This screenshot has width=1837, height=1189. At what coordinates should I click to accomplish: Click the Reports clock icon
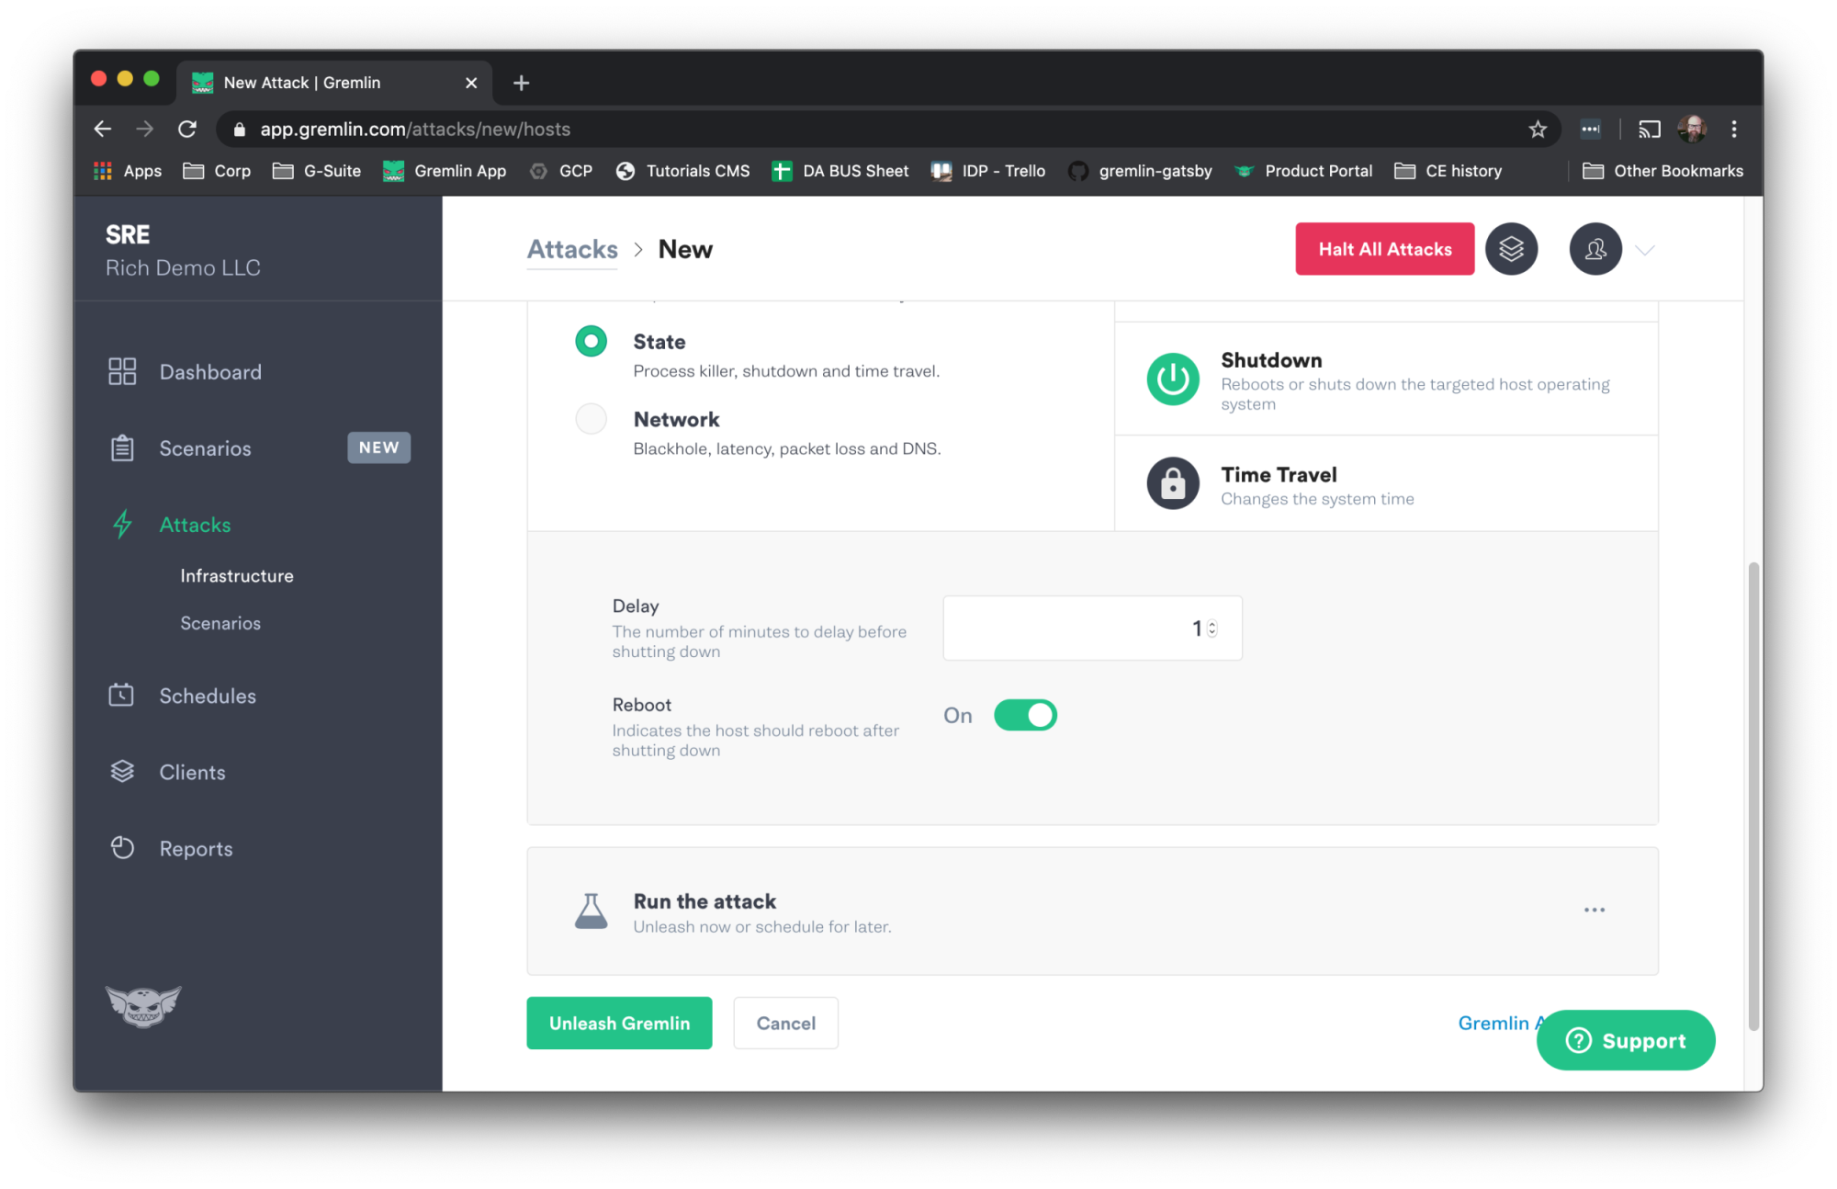tap(121, 847)
